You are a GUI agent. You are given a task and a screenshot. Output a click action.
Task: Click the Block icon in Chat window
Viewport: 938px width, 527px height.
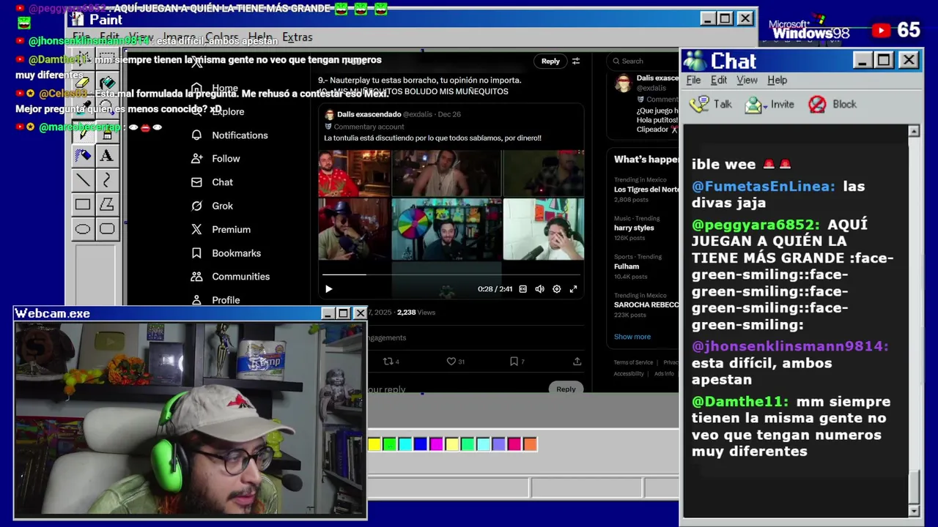817,104
